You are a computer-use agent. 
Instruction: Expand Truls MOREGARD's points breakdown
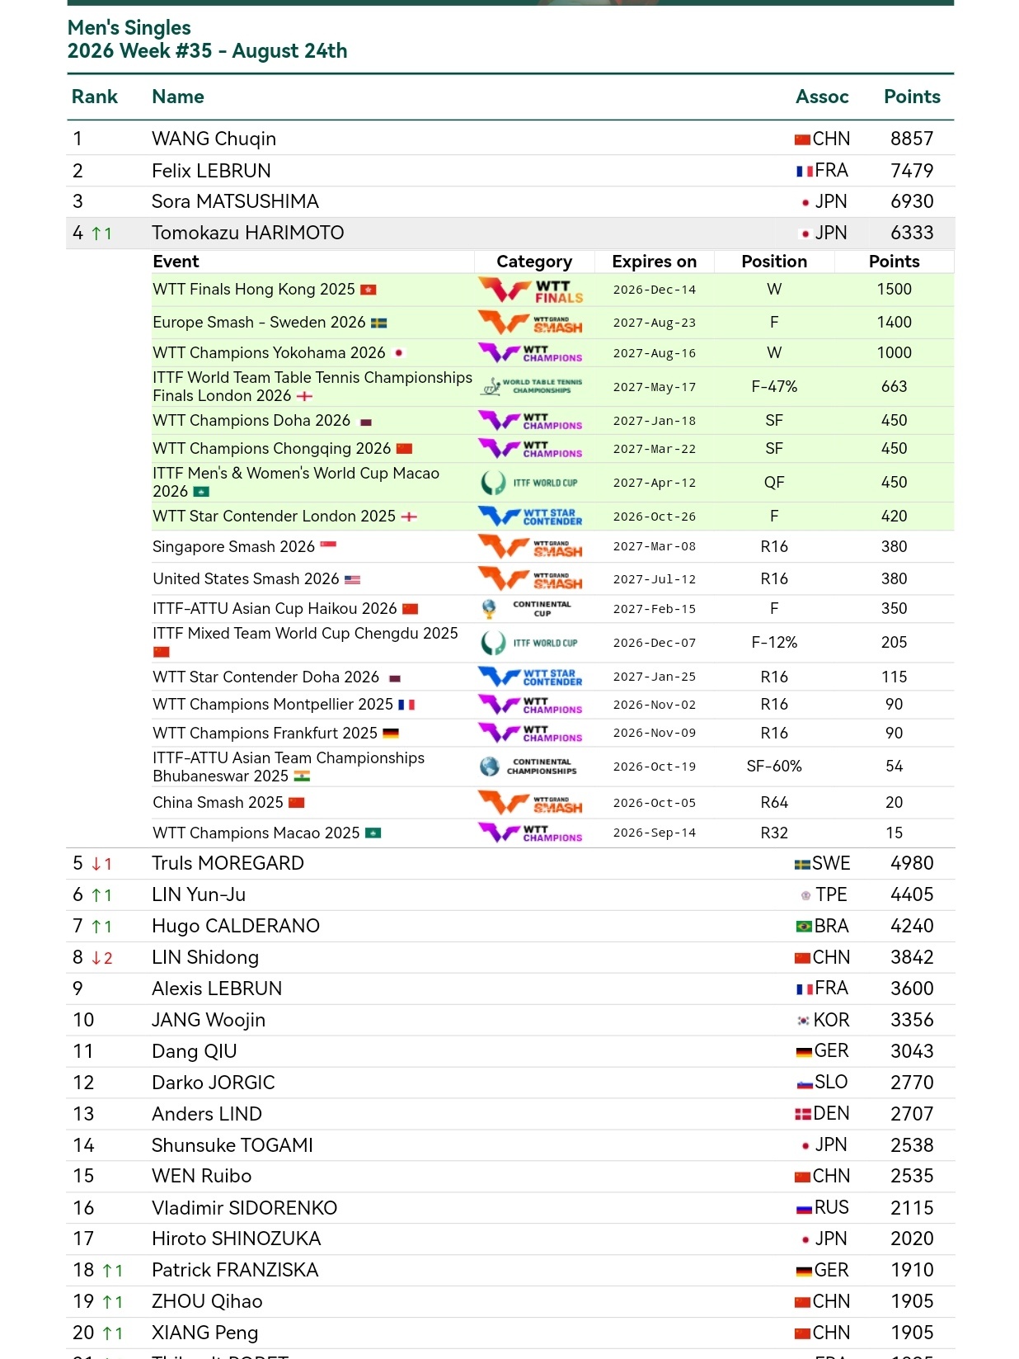510,864
